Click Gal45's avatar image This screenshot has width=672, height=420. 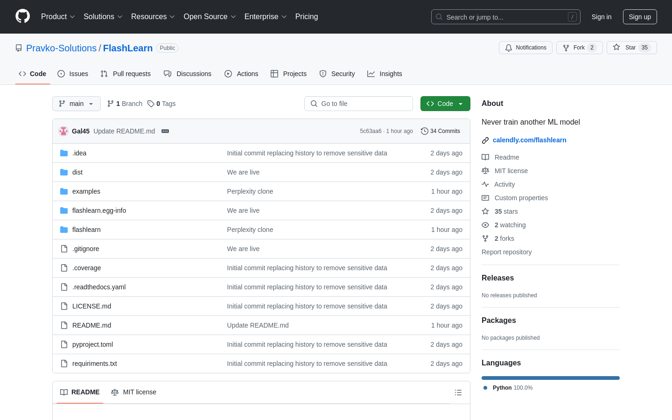(x=63, y=131)
